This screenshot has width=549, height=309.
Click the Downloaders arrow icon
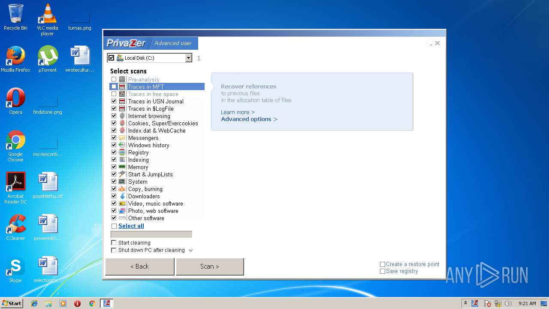[x=122, y=196]
